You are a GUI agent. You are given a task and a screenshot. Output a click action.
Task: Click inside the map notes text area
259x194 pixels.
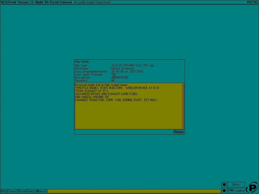click(x=128, y=114)
